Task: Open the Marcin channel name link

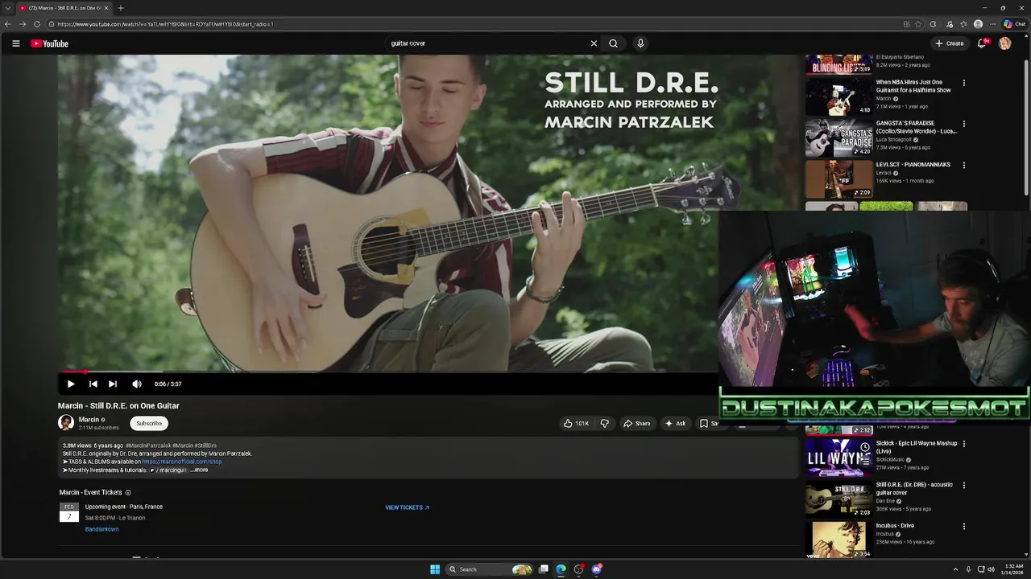Action: 89,420
